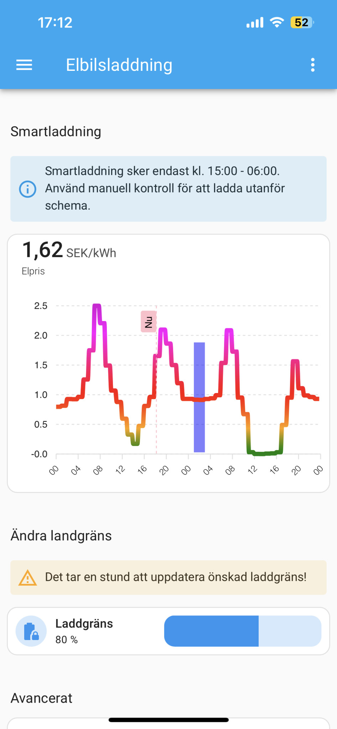Tap the 80 % charge limit value
Screen dimensions: 337x729
67,640
